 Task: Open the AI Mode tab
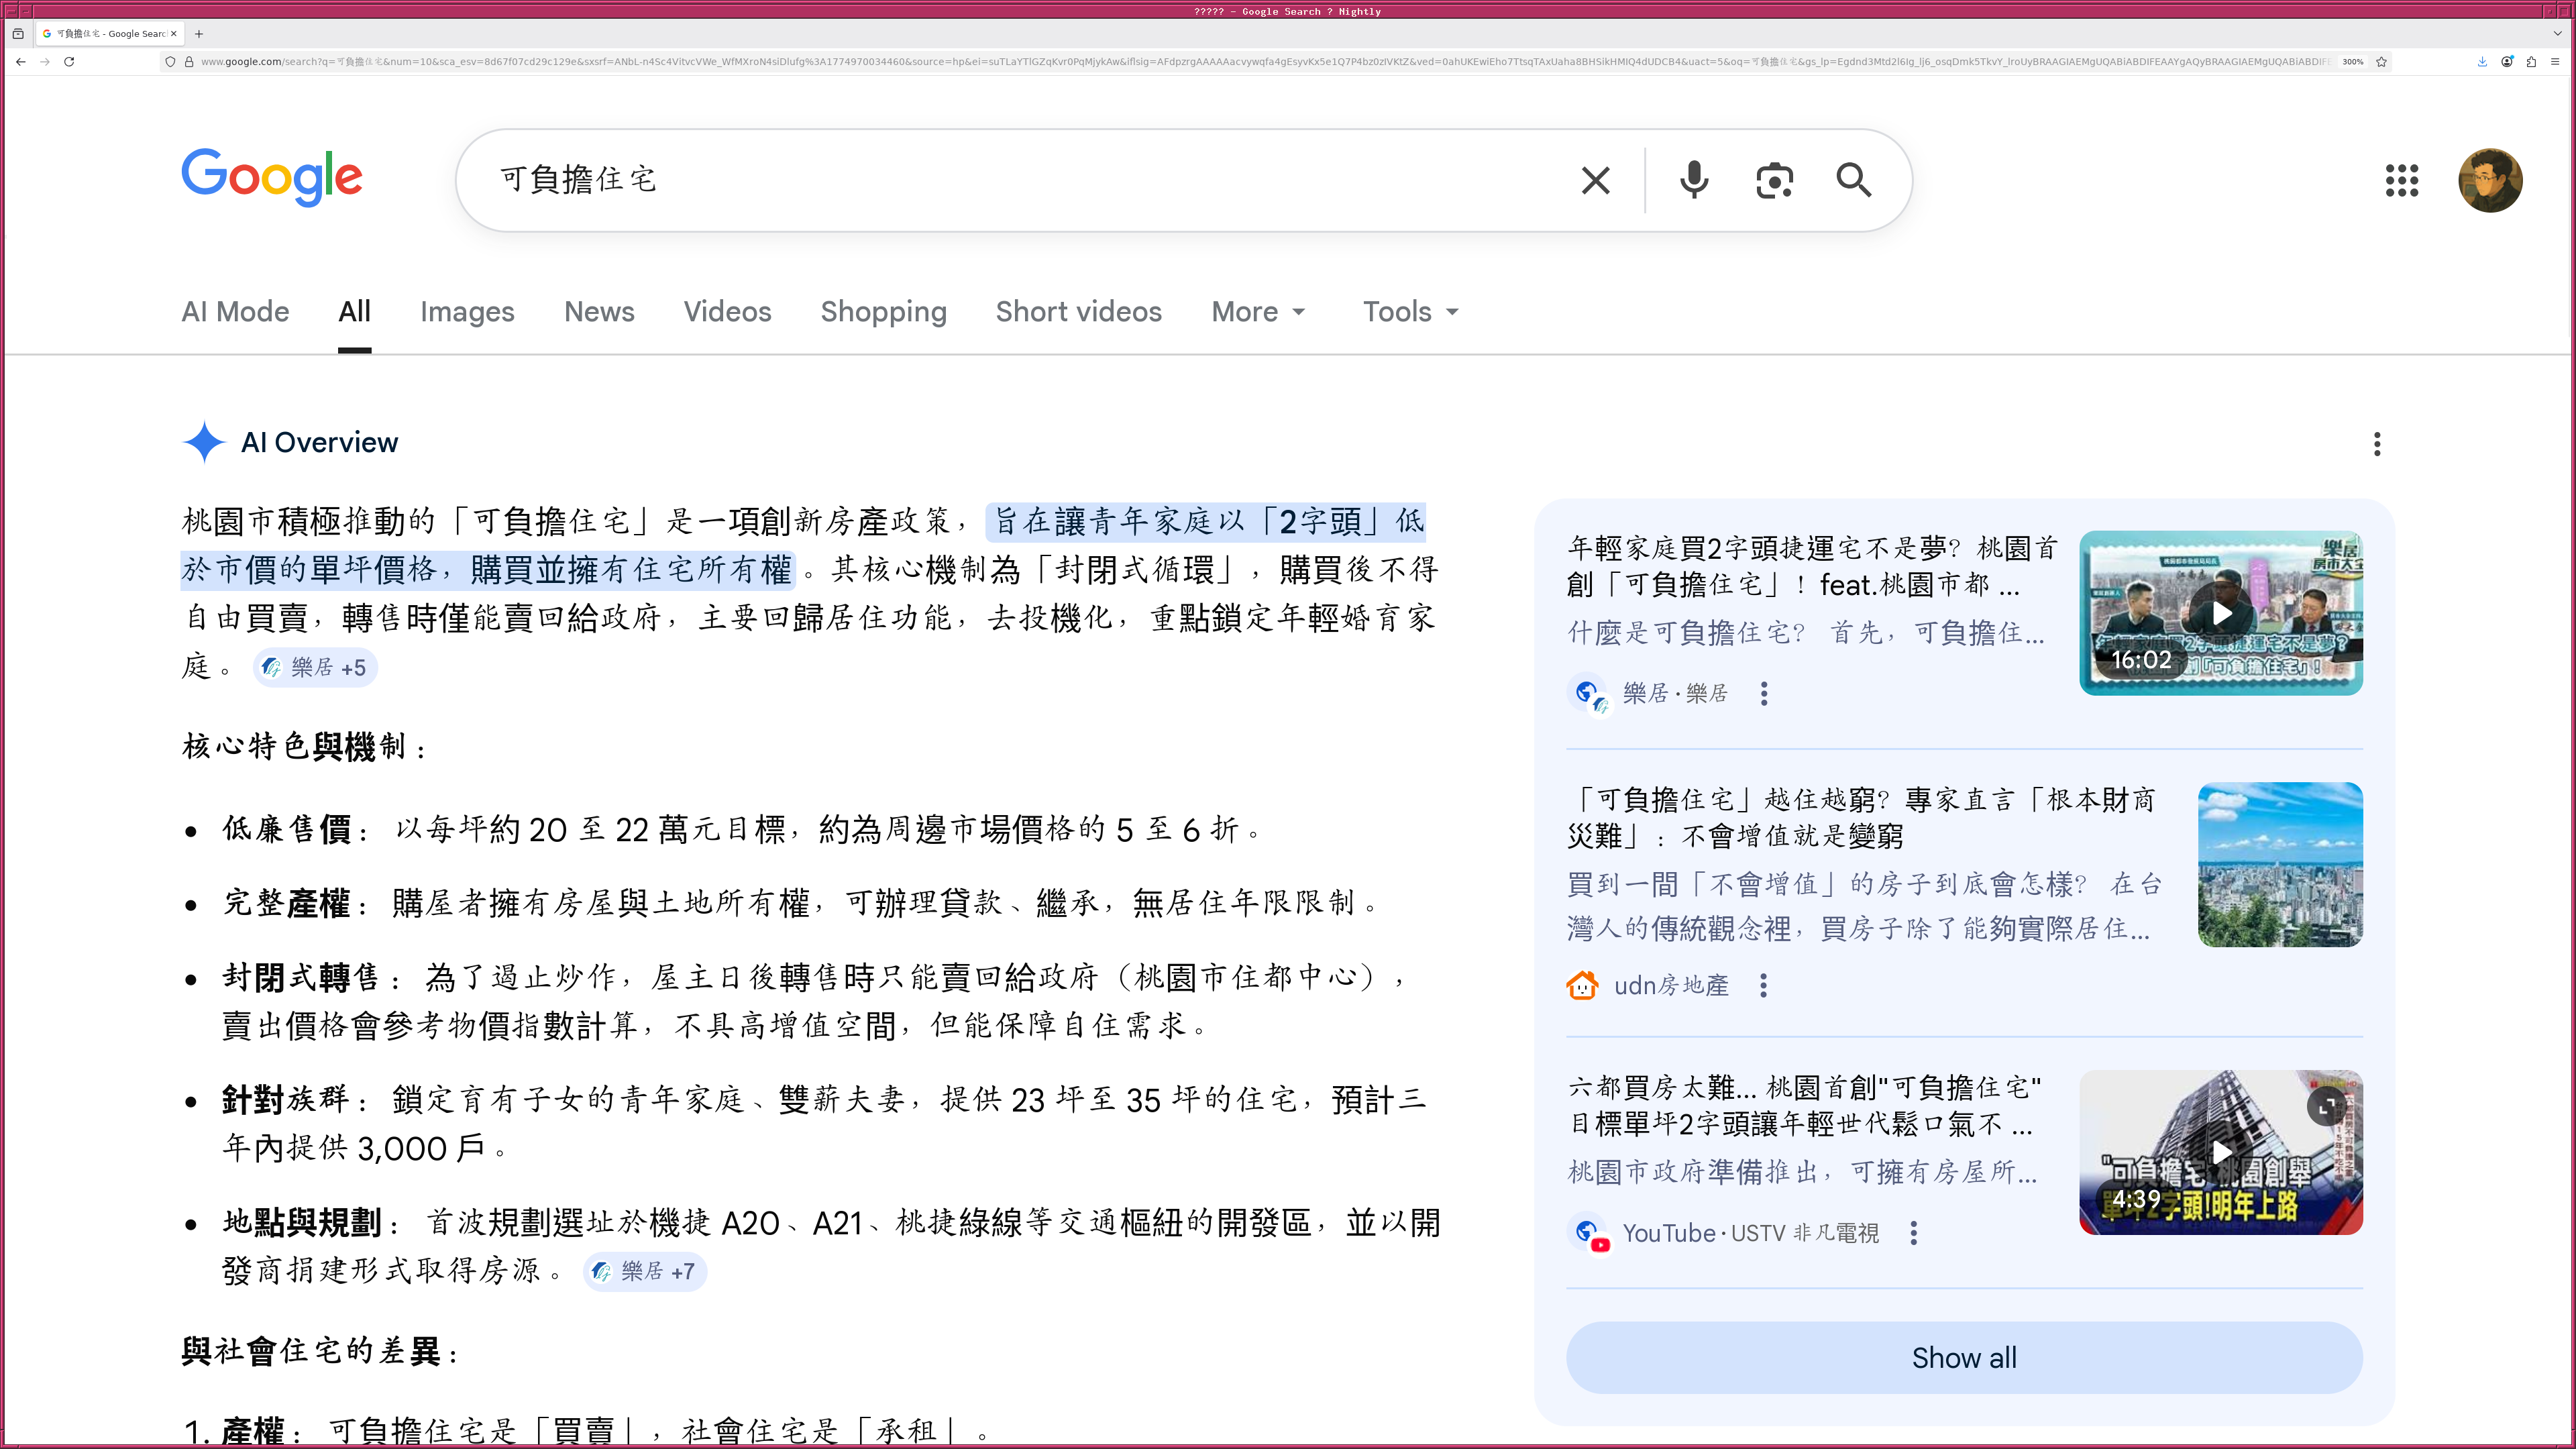[x=235, y=311]
